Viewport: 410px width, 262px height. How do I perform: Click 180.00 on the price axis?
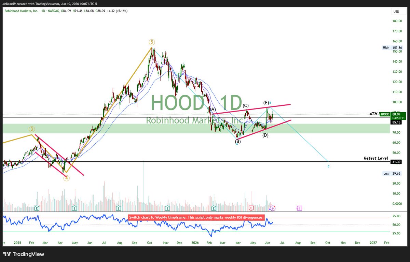click(396, 21)
